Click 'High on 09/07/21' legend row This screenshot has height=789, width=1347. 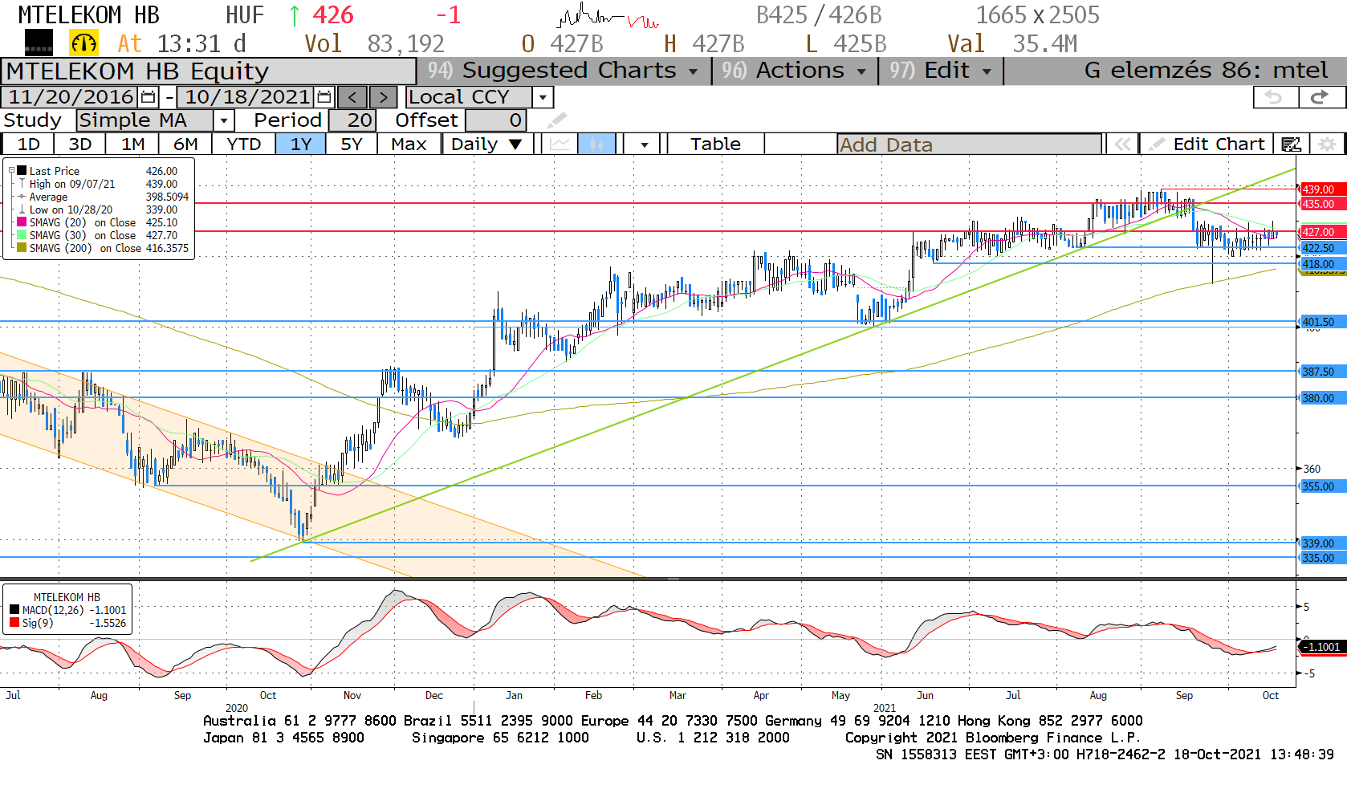(x=98, y=184)
